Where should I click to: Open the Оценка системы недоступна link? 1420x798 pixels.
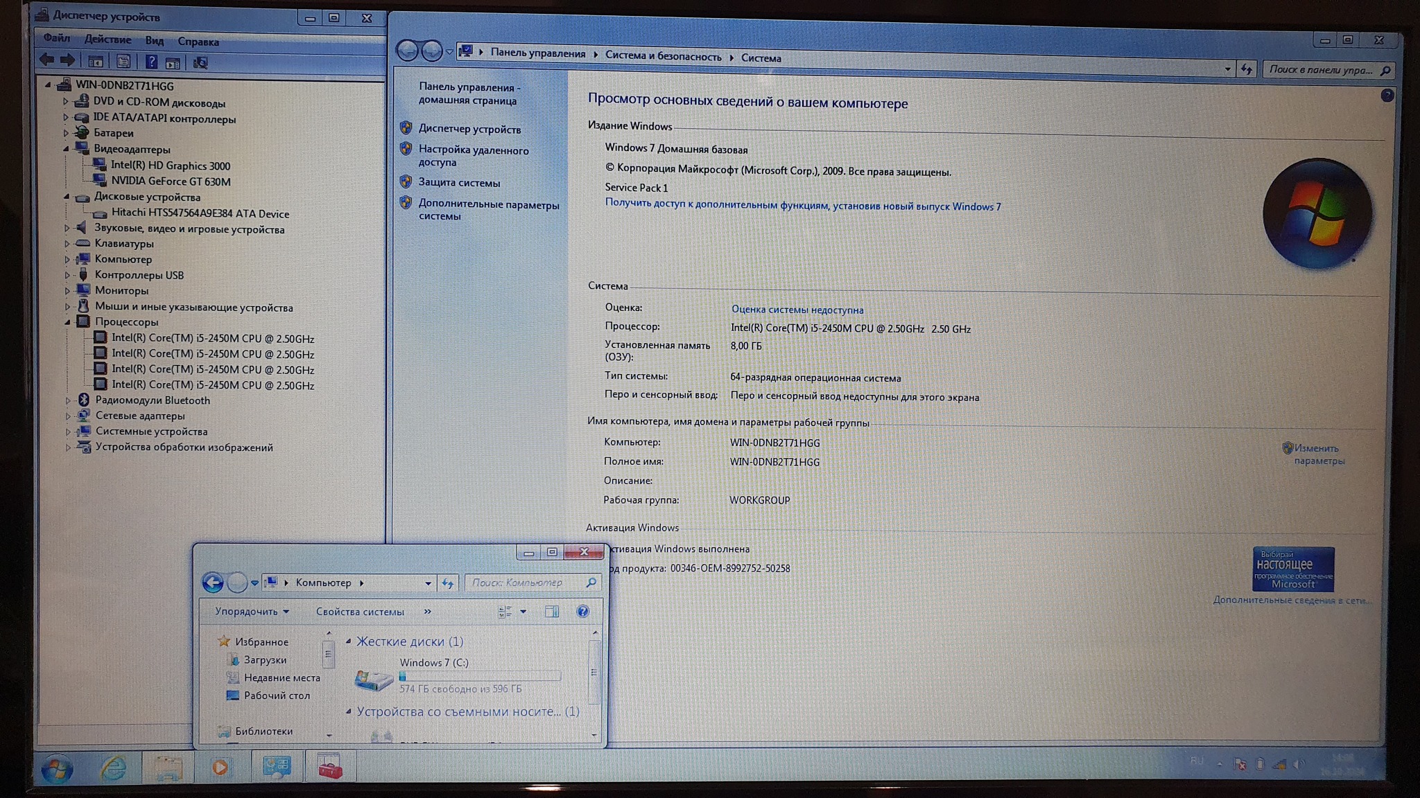797,310
